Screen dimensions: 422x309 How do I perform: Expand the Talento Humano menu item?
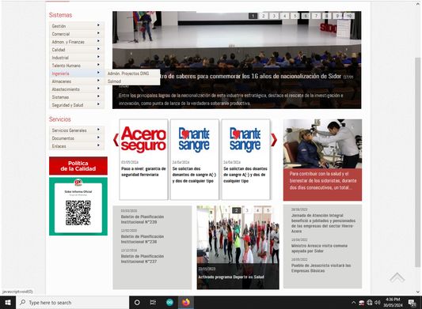77,66
